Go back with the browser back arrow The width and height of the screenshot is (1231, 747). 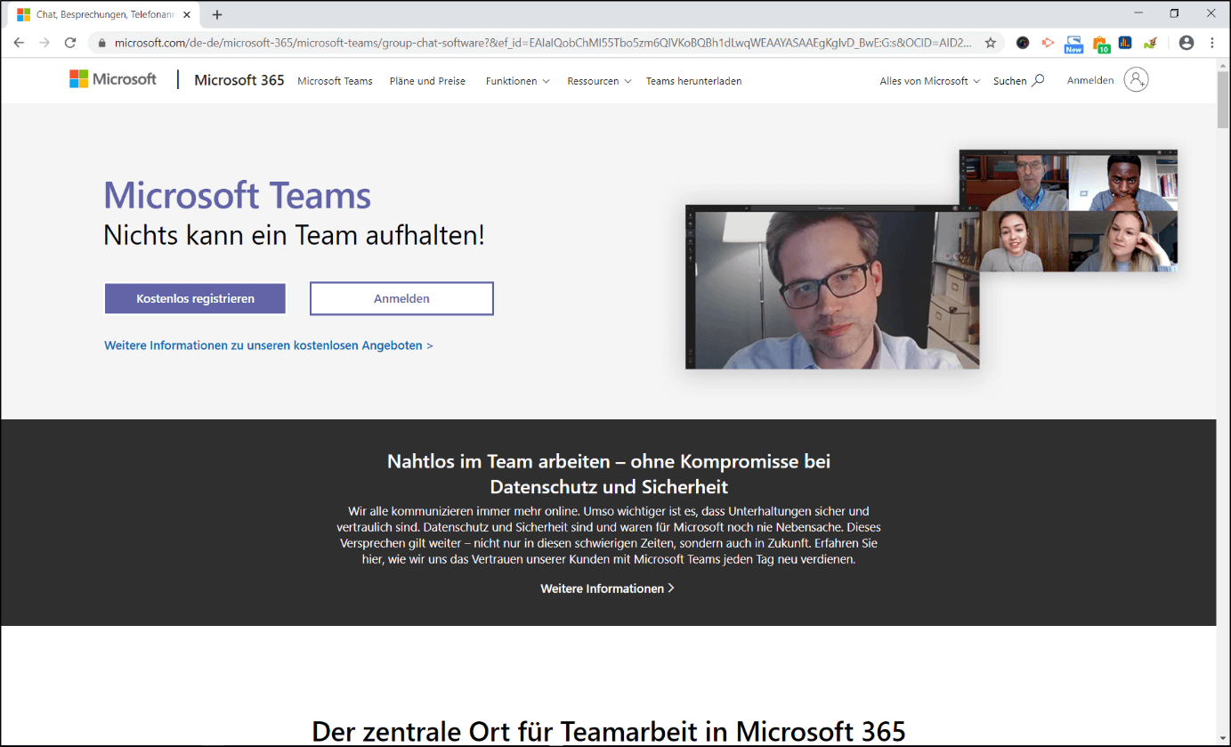pyautogui.click(x=19, y=42)
